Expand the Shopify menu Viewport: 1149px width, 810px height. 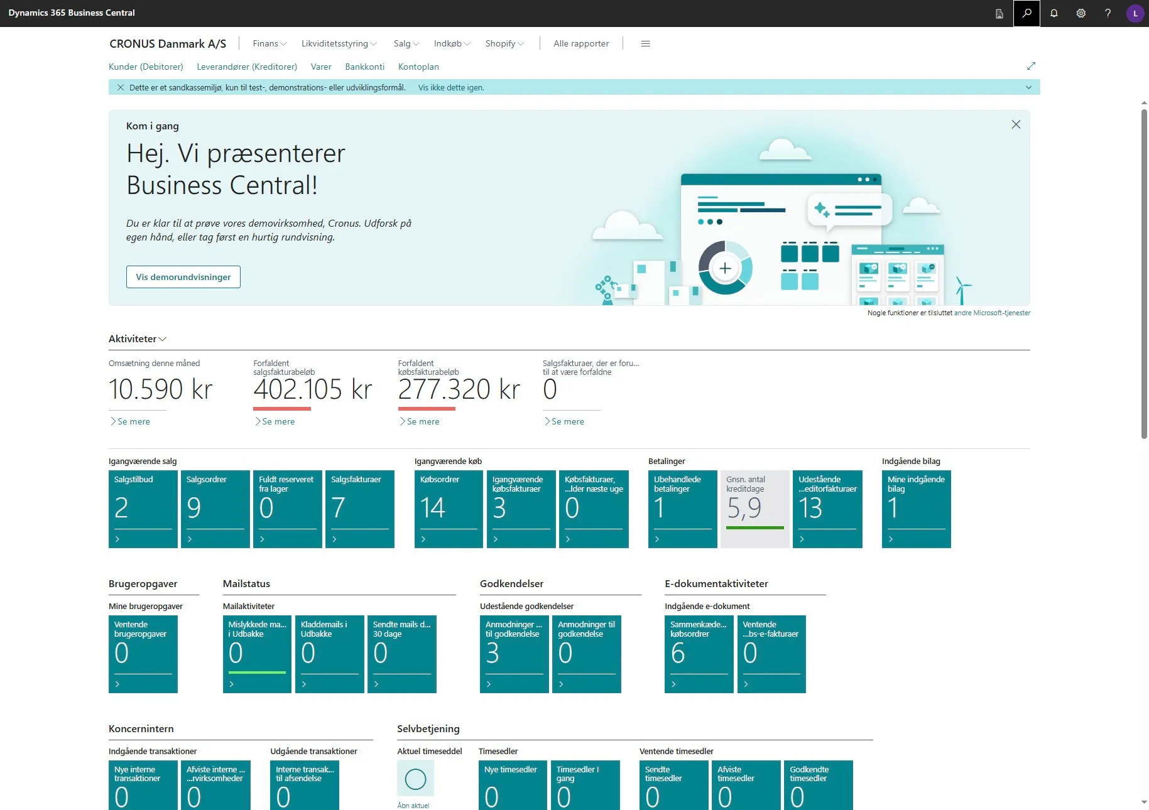point(504,43)
